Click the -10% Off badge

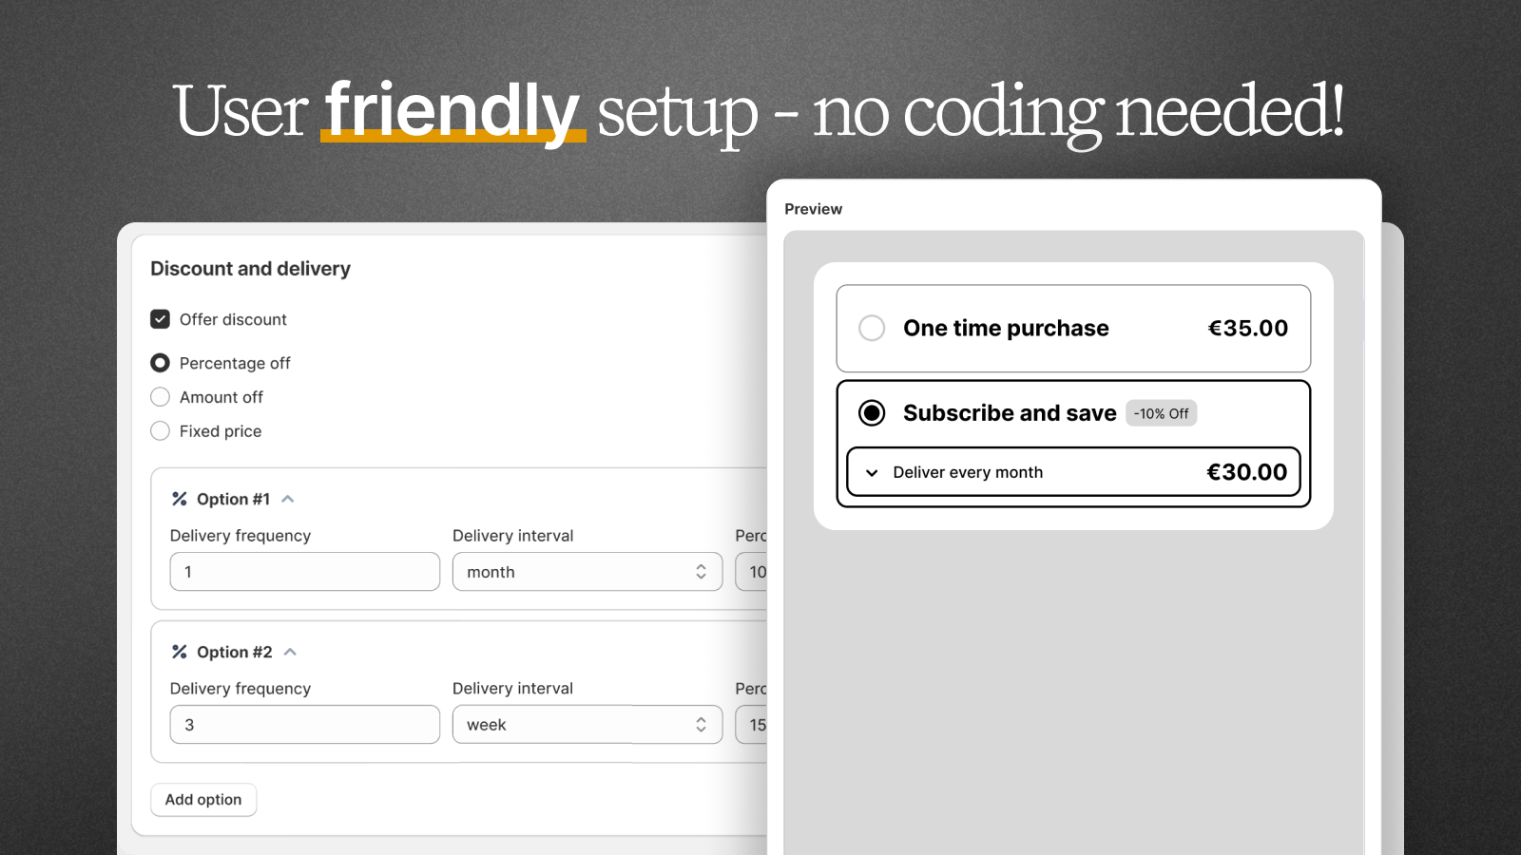pyautogui.click(x=1162, y=413)
